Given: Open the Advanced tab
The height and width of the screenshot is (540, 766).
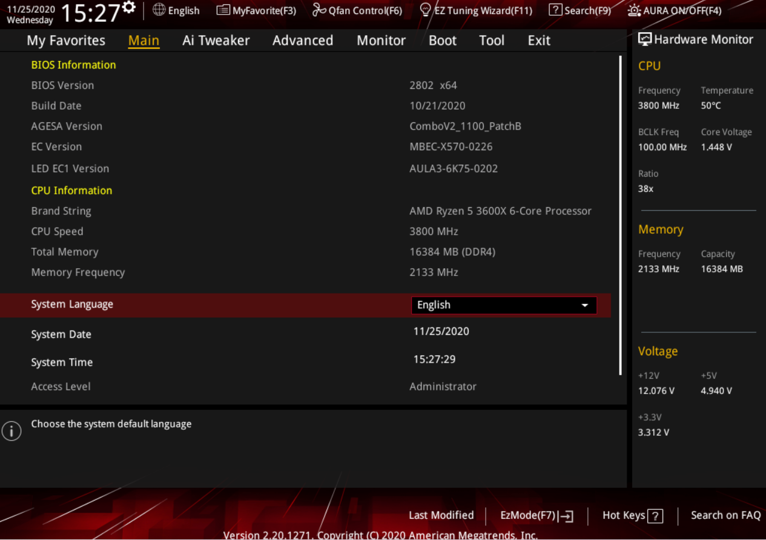Looking at the screenshot, I should [303, 41].
